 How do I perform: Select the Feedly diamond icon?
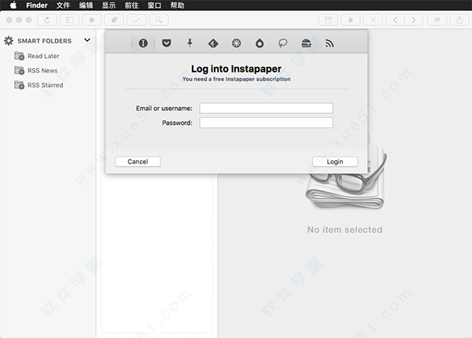(213, 43)
